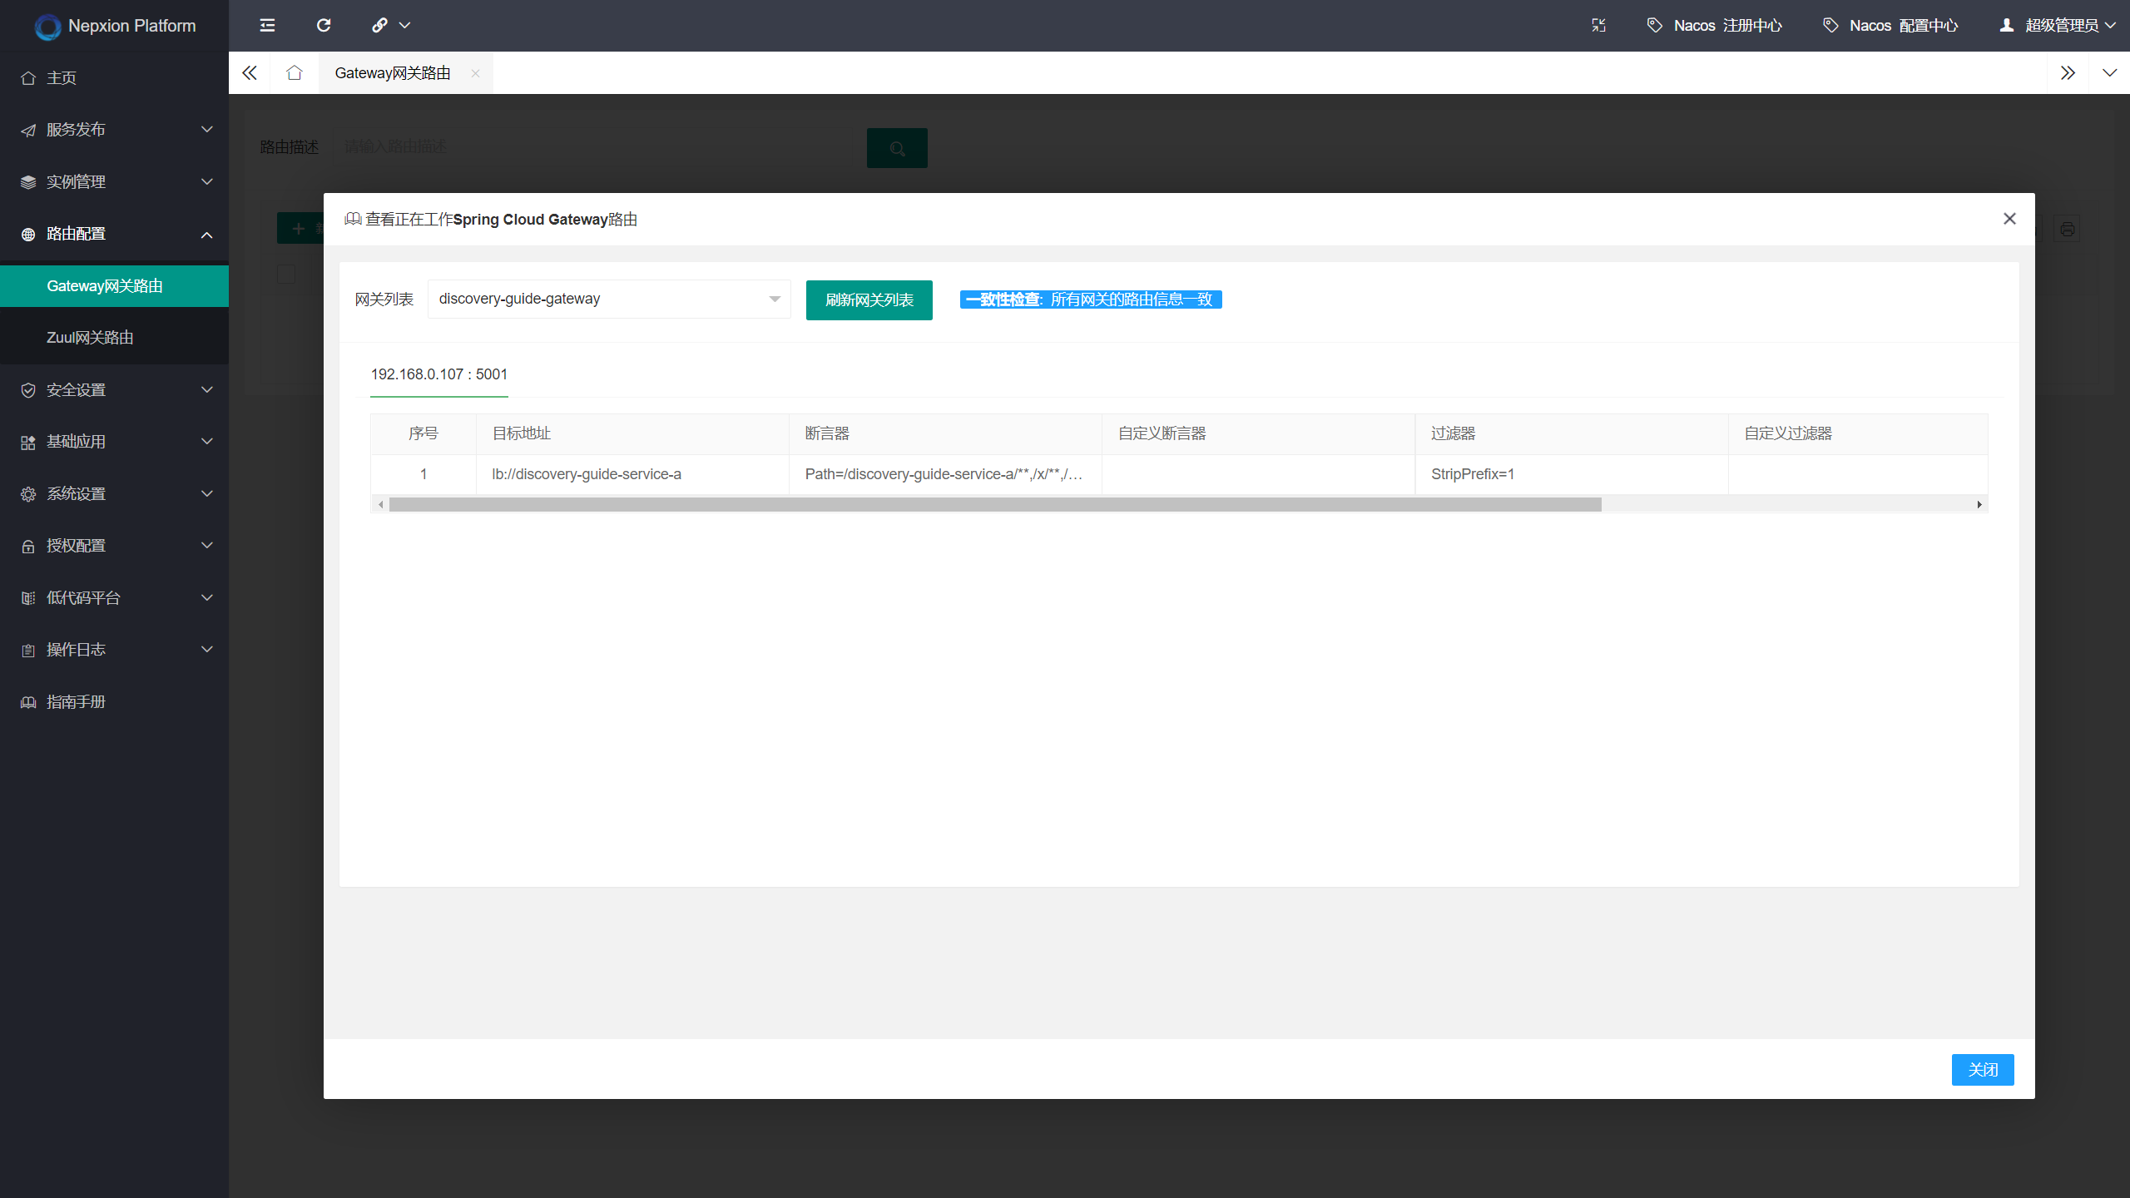2130x1198 pixels.
Task: Select the 192.168.0.107 : 5001 tab
Action: (438, 374)
